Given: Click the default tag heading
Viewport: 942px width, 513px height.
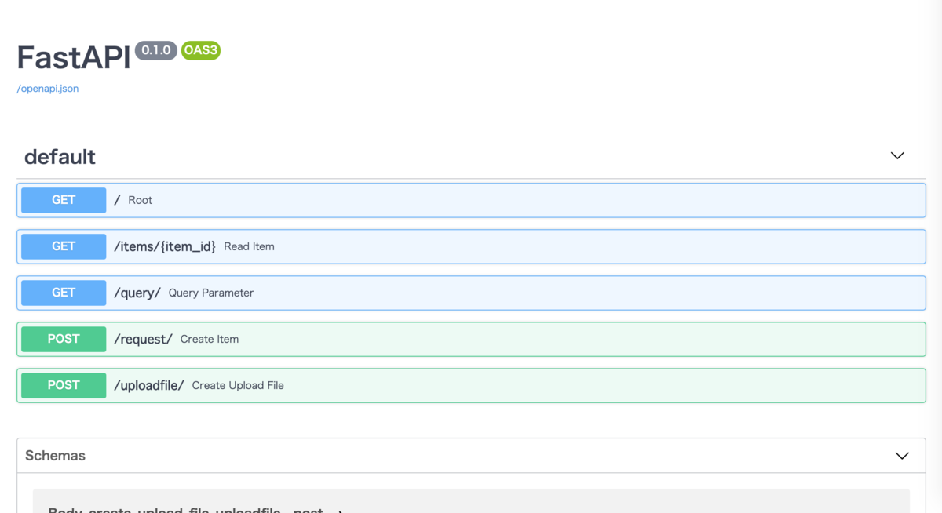Looking at the screenshot, I should click(x=60, y=157).
